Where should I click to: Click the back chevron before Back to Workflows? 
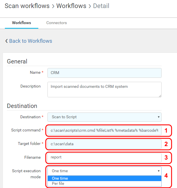(x=6, y=41)
